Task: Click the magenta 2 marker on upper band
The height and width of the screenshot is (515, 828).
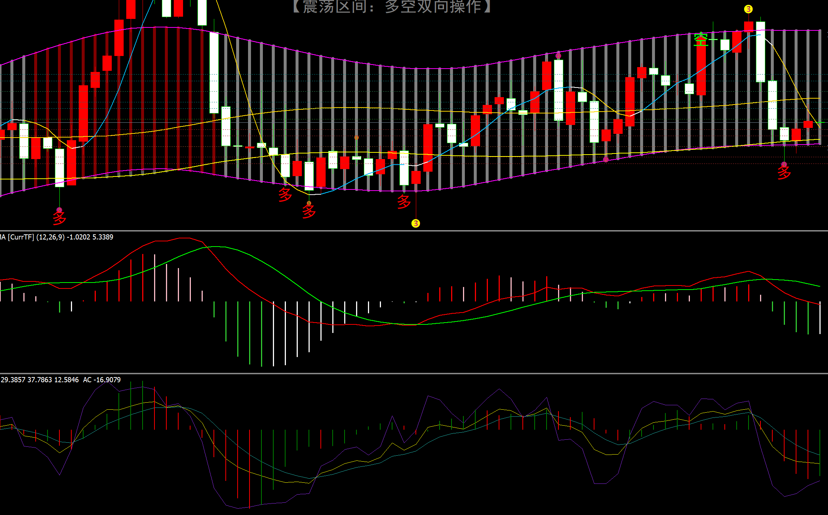Action: (558, 56)
